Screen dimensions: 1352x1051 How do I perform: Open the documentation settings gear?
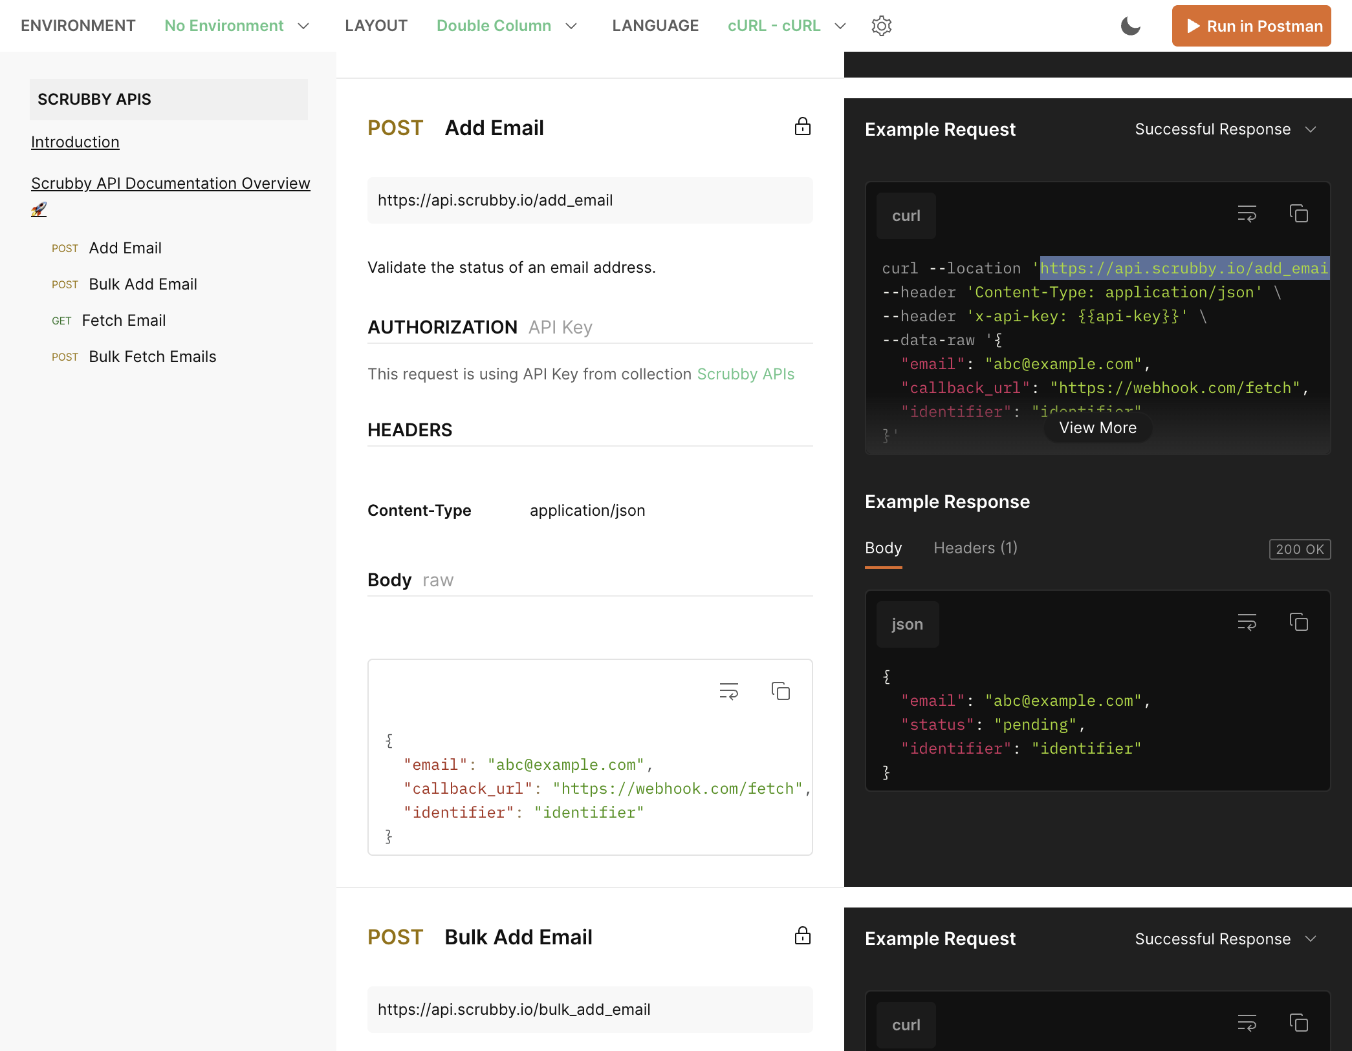(x=881, y=26)
